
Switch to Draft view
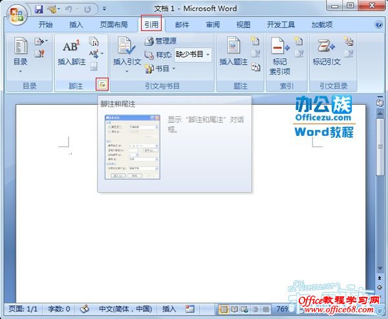266,309
